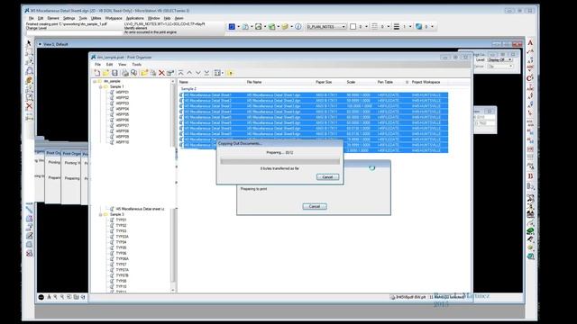Image resolution: width=577 pixels, height=324 pixels.
Task: Click the Key-in input field below Change Level
Action: pyautogui.click(x=74, y=32)
